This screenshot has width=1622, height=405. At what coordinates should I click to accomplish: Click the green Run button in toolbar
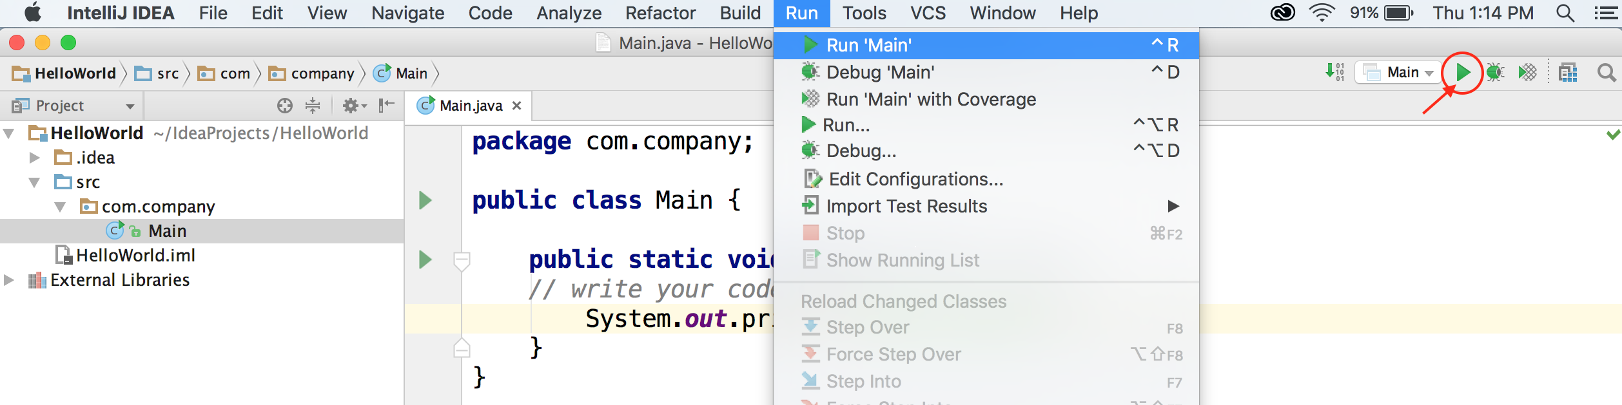(1463, 73)
